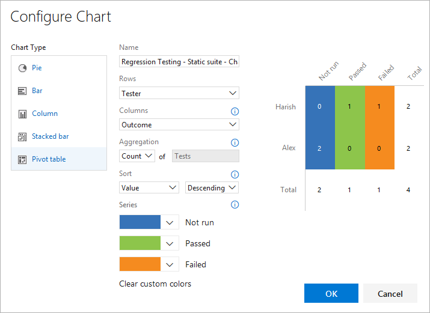Pick the Stacked bar chart icon
430x313 pixels.
(22, 136)
